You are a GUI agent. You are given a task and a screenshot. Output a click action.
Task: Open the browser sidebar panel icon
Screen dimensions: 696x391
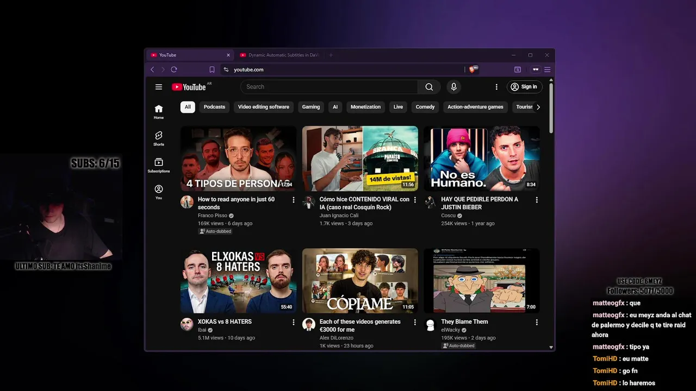tap(518, 70)
